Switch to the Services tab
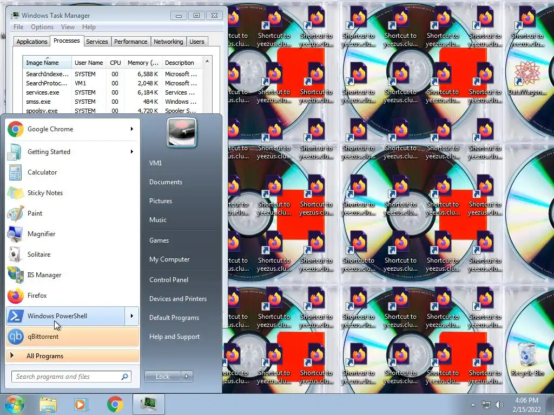Viewport: 554px width, 415px height. click(x=97, y=42)
